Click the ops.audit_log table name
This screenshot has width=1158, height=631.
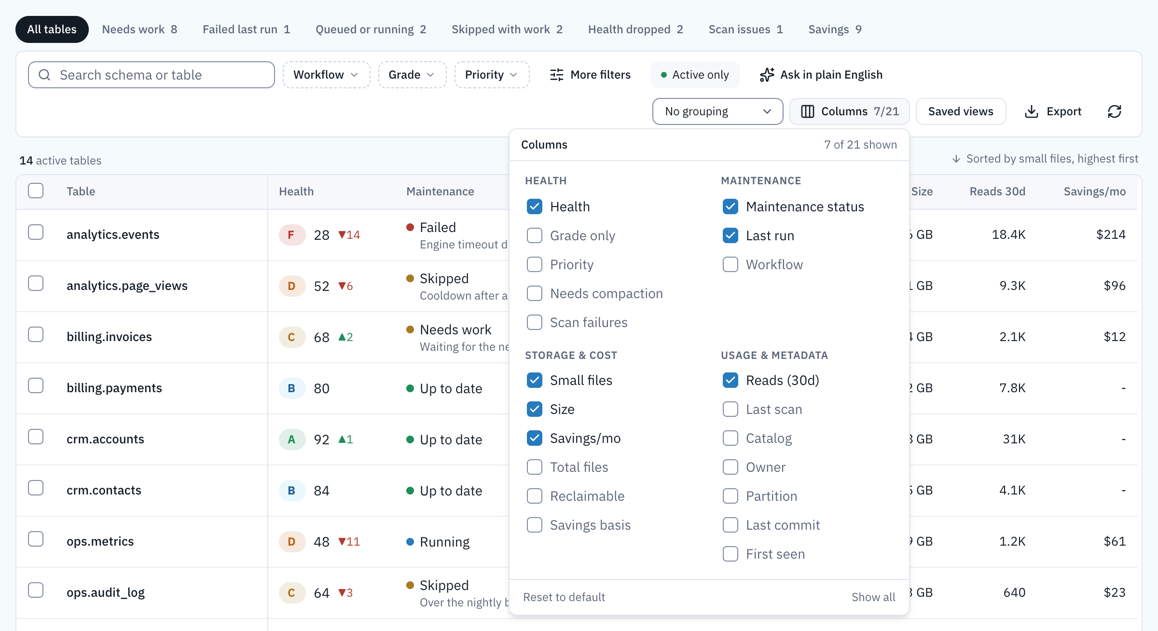tap(106, 592)
